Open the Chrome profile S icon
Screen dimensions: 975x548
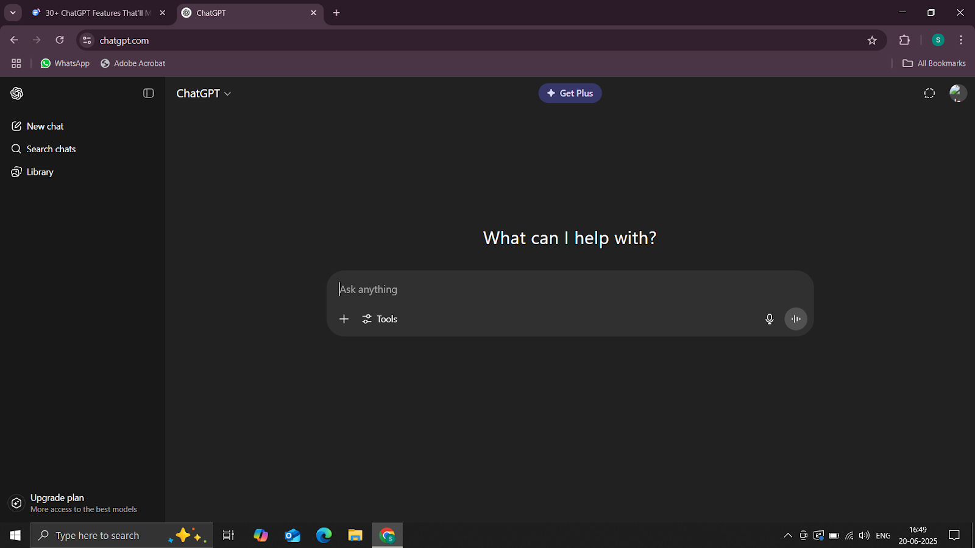(938, 40)
